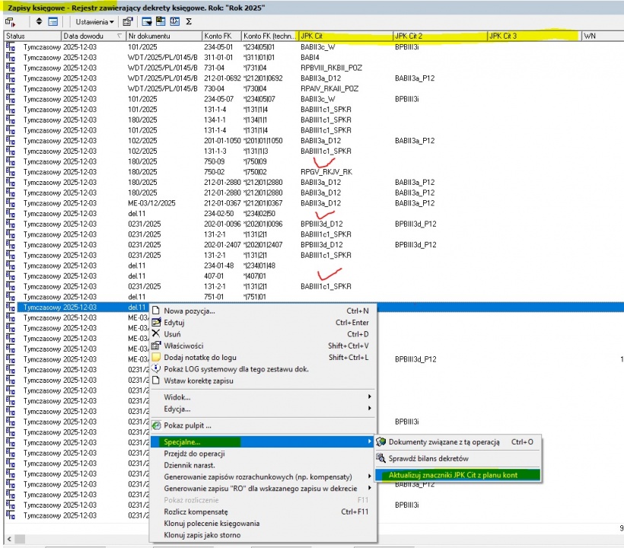The image size is (624, 548).
Task: Open the Ustawienia dropdown
Action: (95, 21)
